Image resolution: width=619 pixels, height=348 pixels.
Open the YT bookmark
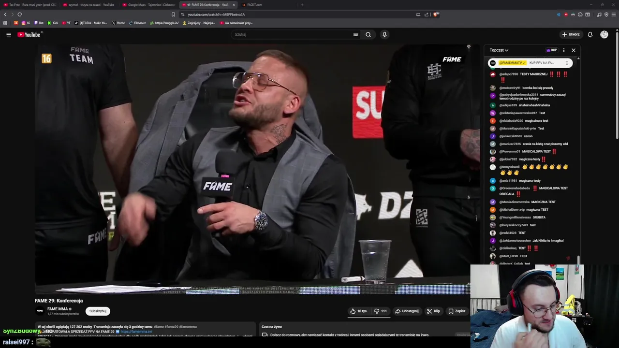[66, 23]
